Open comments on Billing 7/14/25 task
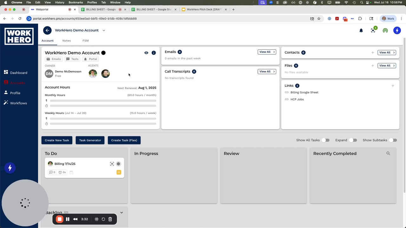Viewport: 406px width, 228px height. click(x=52, y=172)
